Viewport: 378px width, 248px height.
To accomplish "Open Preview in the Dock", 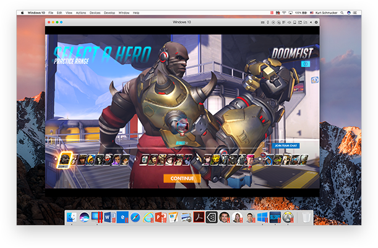I will 186,217.
